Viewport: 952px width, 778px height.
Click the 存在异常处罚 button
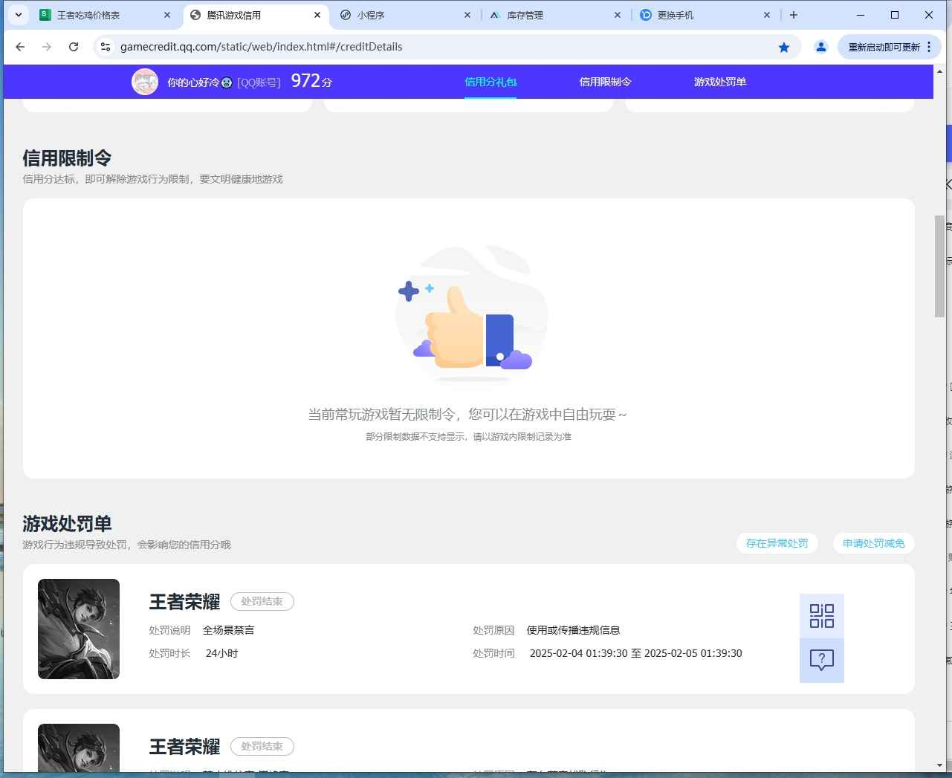pos(777,543)
